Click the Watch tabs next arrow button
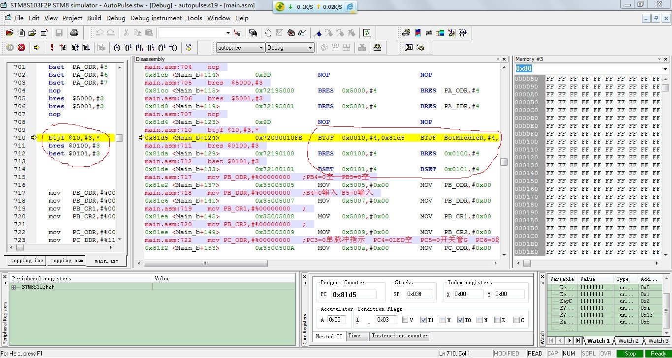The image size is (672, 358). tap(570, 340)
